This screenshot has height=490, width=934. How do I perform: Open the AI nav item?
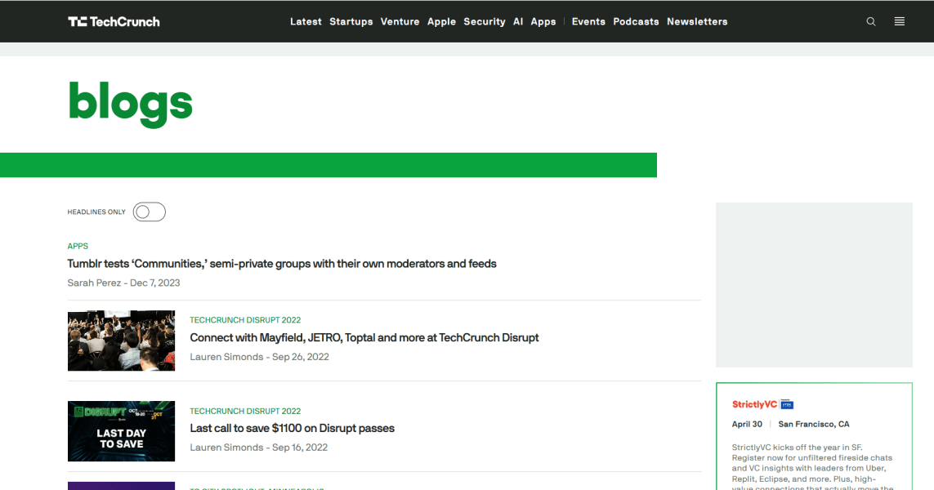[518, 21]
